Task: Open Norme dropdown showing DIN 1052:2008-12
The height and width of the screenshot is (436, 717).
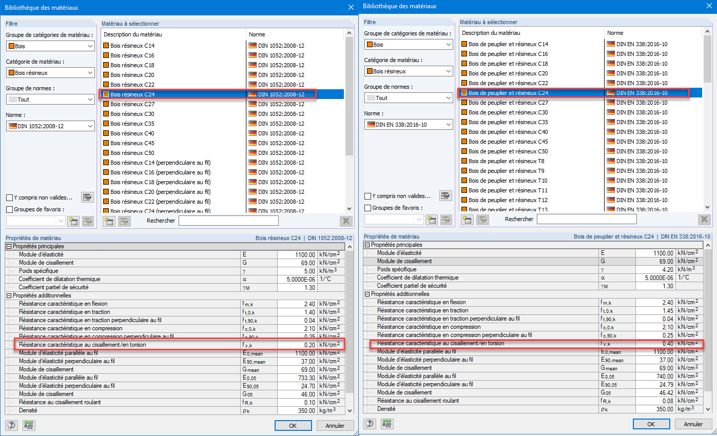Action: [x=50, y=126]
